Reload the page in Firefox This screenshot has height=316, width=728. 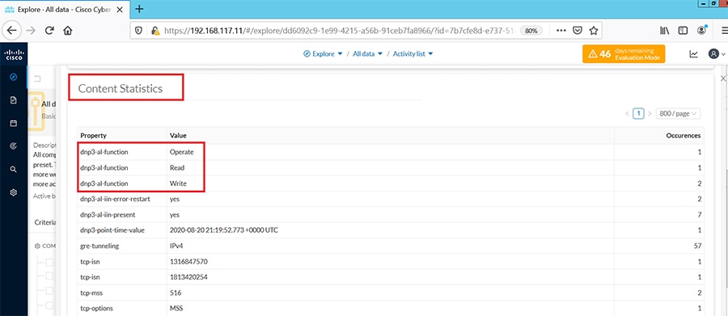pos(49,31)
